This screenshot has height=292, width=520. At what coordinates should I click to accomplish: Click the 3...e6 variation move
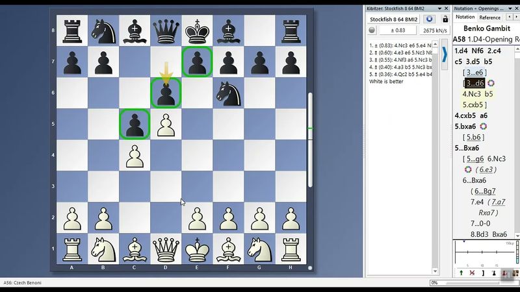point(473,72)
